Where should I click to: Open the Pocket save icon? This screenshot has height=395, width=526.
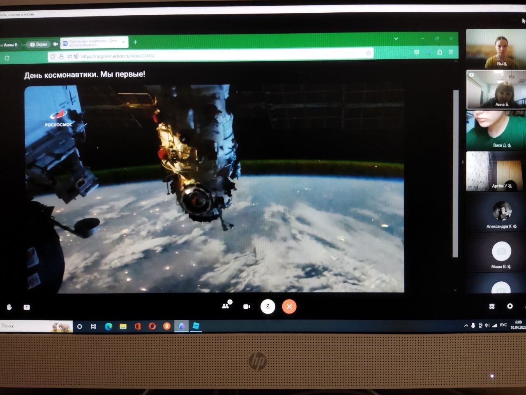417,52
